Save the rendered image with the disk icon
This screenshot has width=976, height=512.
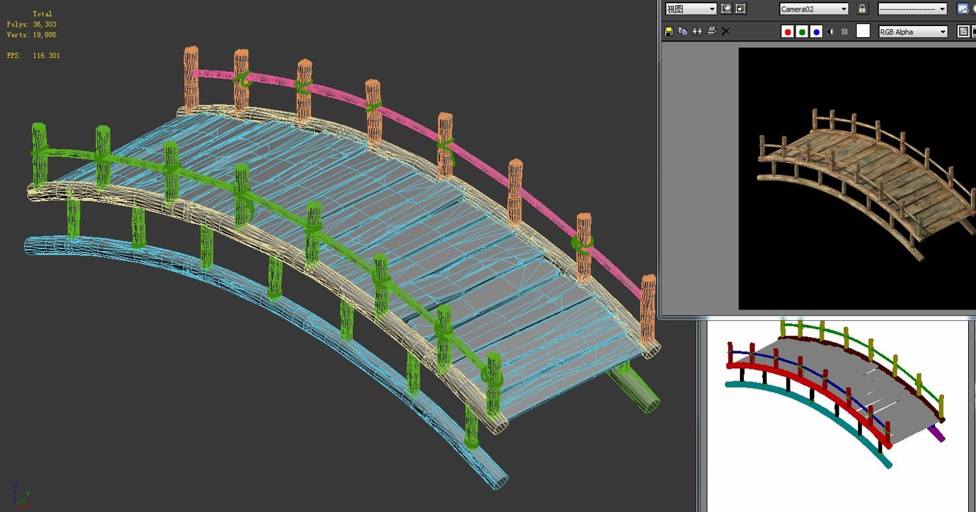[668, 31]
